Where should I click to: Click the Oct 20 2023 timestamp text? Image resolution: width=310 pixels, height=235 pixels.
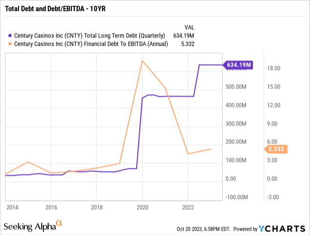(204, 229)
